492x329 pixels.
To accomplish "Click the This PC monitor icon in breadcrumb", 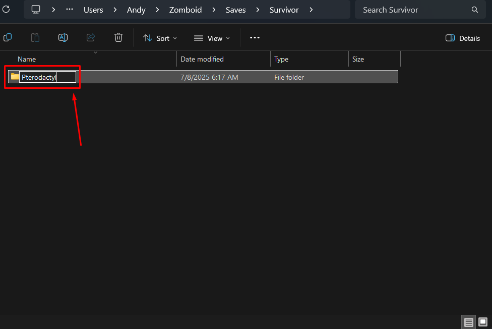I will (x=36, y=10).
